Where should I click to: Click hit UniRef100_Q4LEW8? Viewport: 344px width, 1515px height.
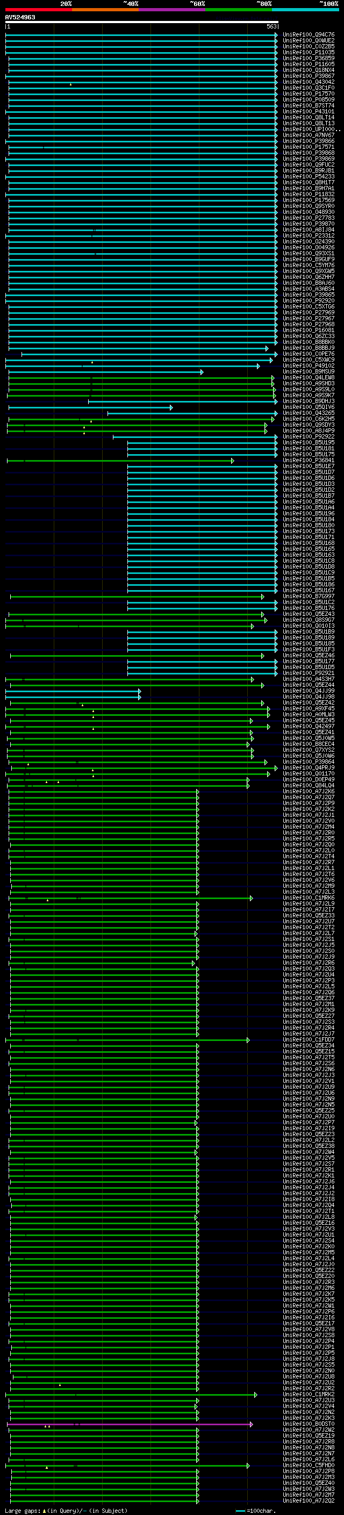pos(309,378)
